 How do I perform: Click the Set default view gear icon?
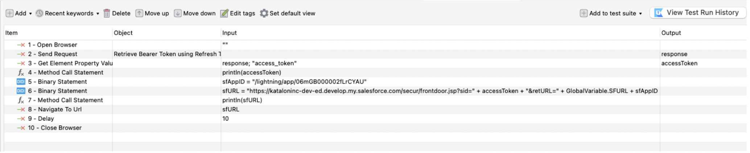tap(264, 13)
